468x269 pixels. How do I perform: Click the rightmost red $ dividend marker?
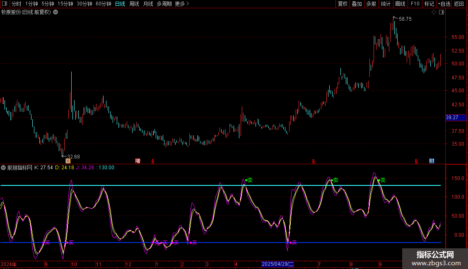416,161
